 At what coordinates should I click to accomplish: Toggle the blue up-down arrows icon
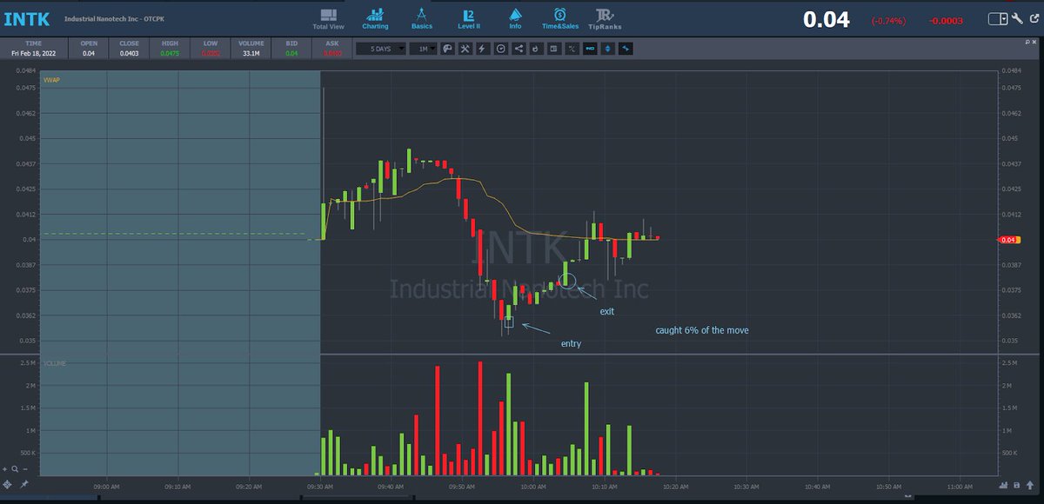point(607,49)
